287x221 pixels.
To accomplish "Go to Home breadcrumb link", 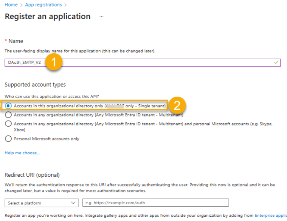I will pos(11,5).
